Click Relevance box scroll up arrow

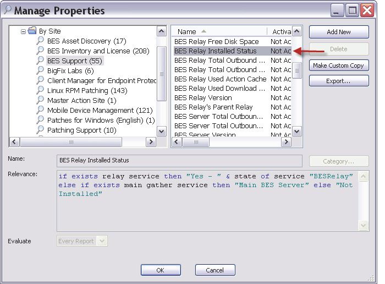pos(363,176)
